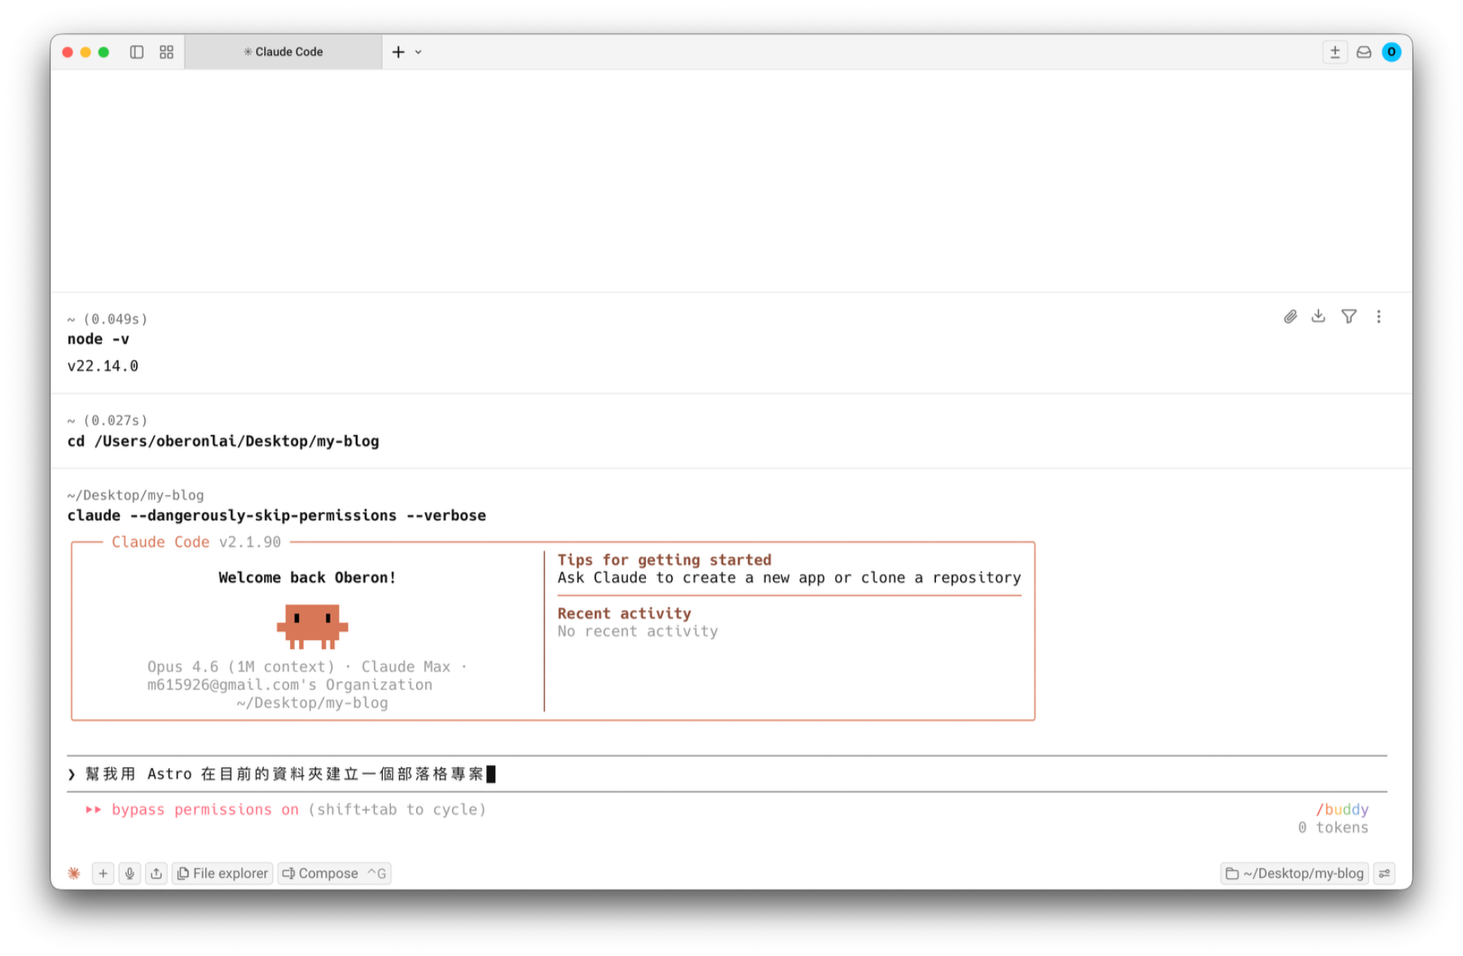The height and width of the screenshot is (956, 1463).
Task: Click the ~/Desktop/my-blog directory button
Action: click(x=1294, y=873)
